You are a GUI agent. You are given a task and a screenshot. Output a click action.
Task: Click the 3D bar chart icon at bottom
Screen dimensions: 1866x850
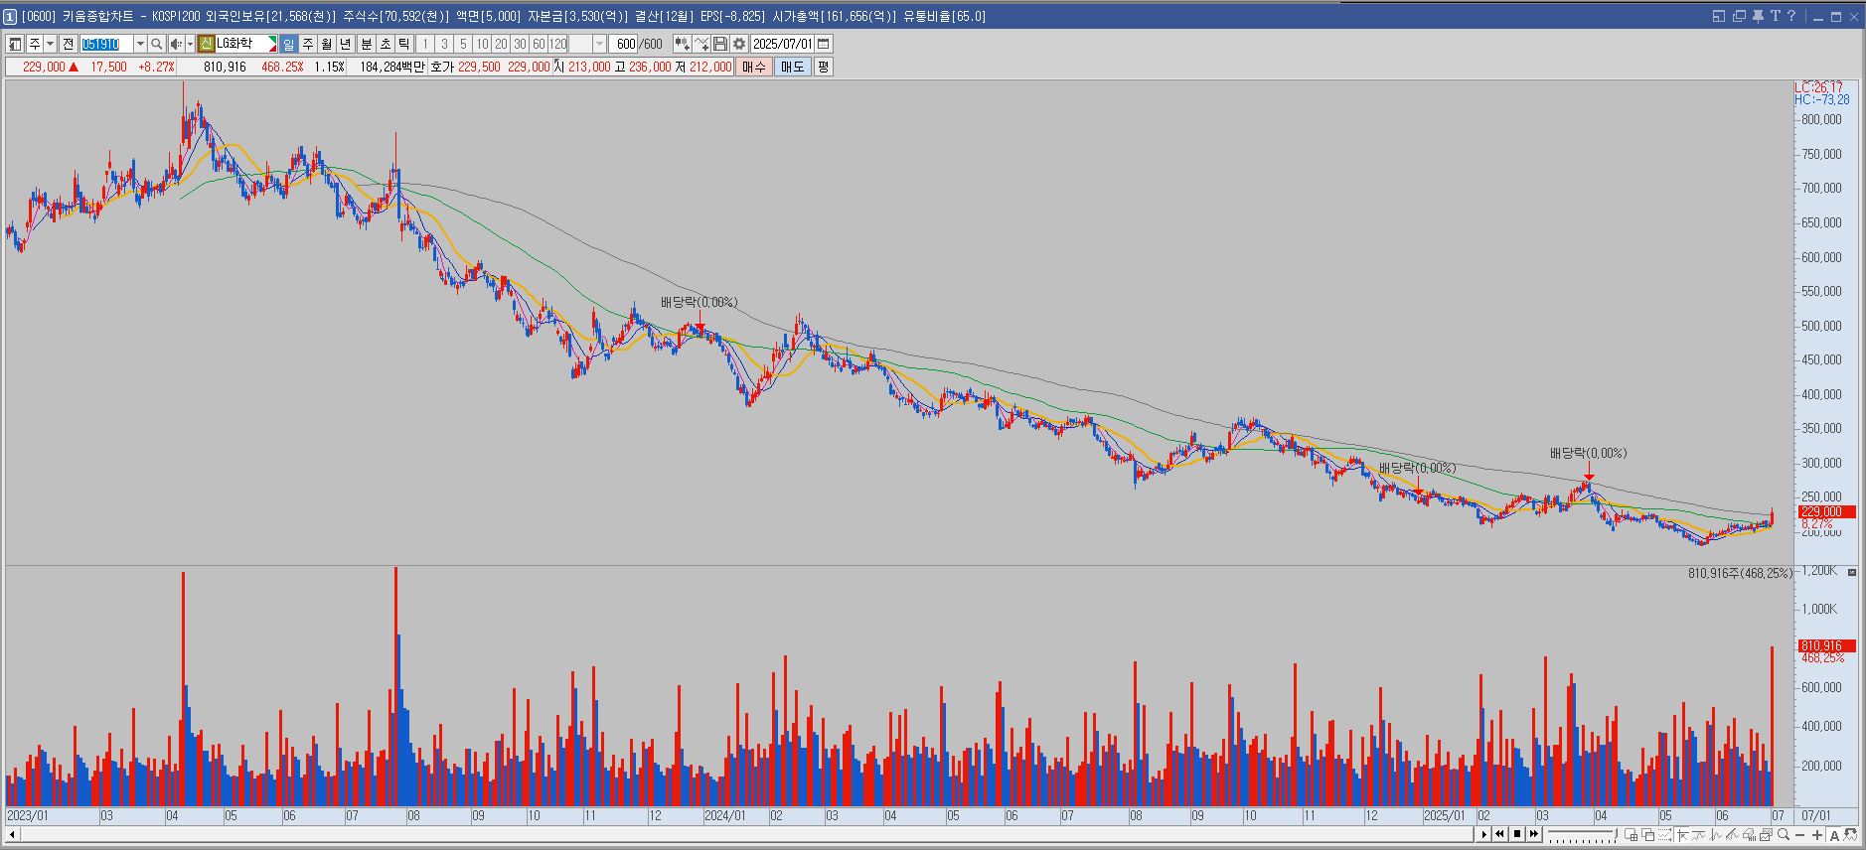tap(1749, 834)
